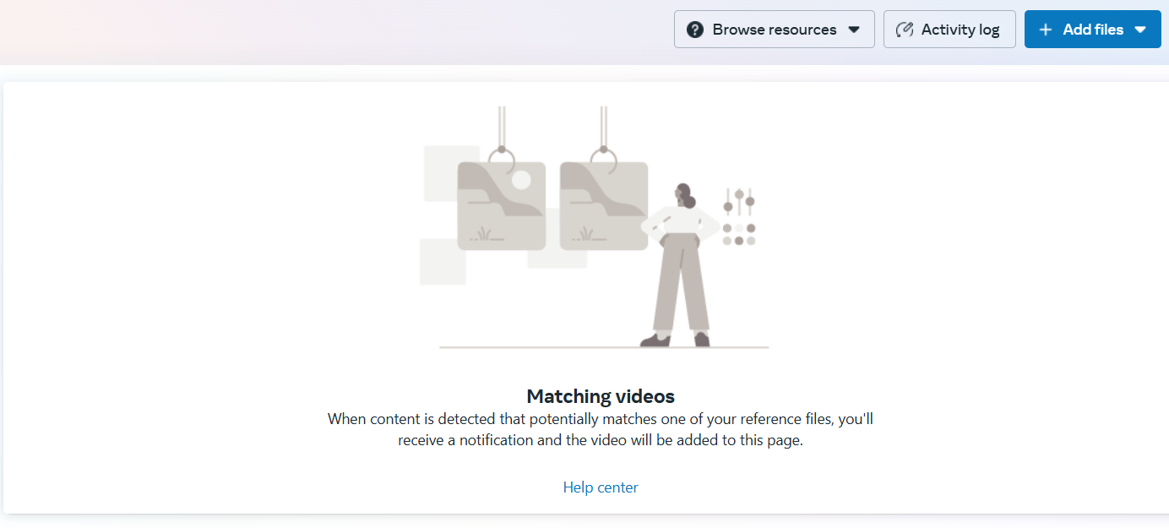Screen dimensions: 1169x528
Task: Open the Activity log
Action: 949,30
